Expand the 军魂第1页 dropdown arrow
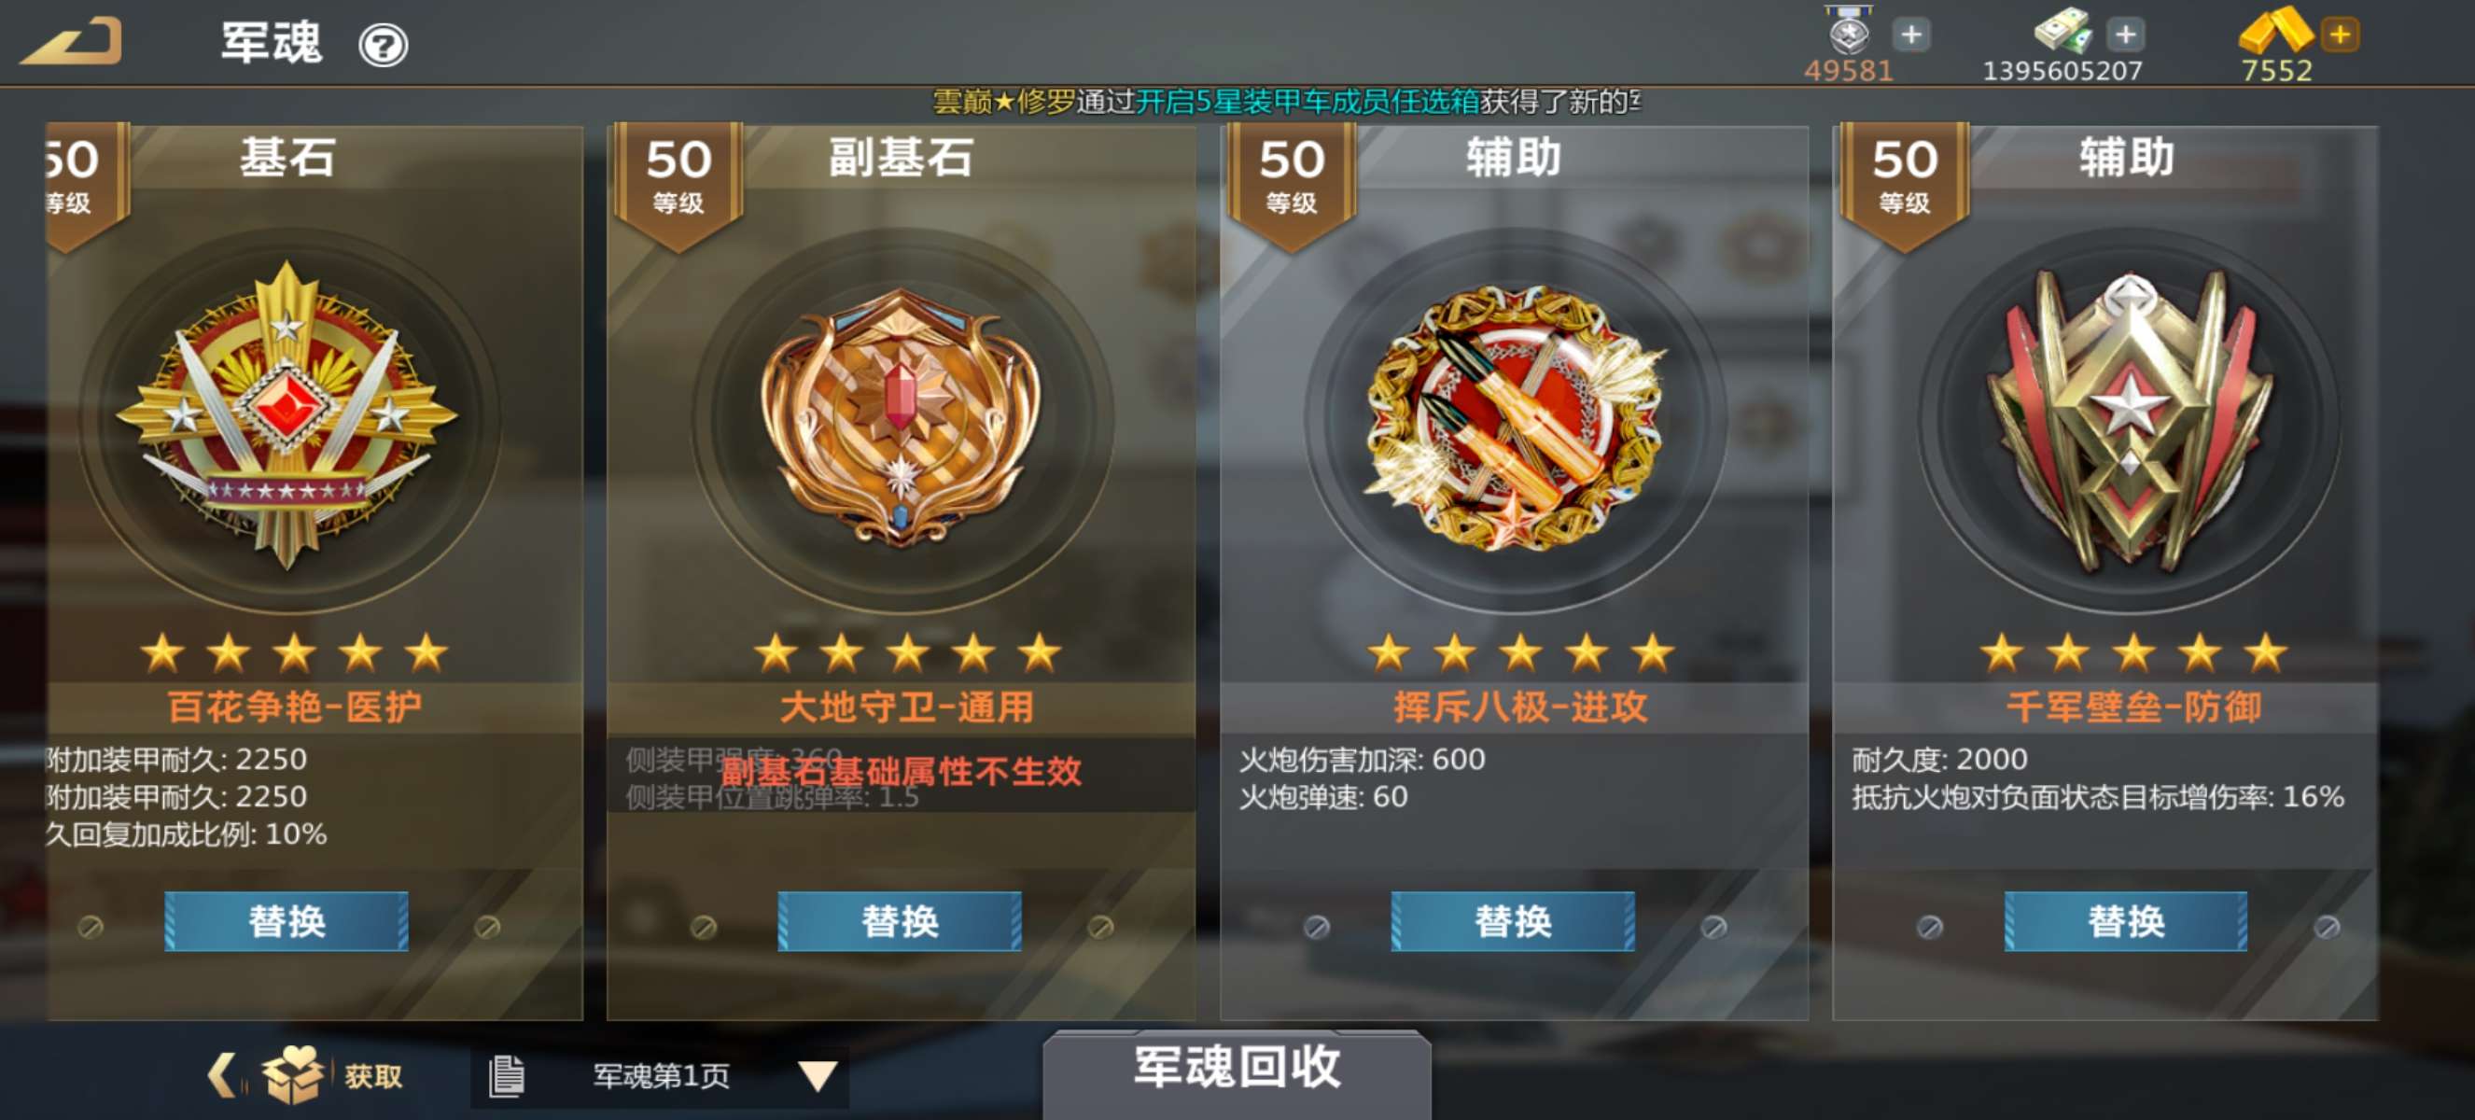This screenshot has height=1120, width=2475. click(x=818, y=1076)
